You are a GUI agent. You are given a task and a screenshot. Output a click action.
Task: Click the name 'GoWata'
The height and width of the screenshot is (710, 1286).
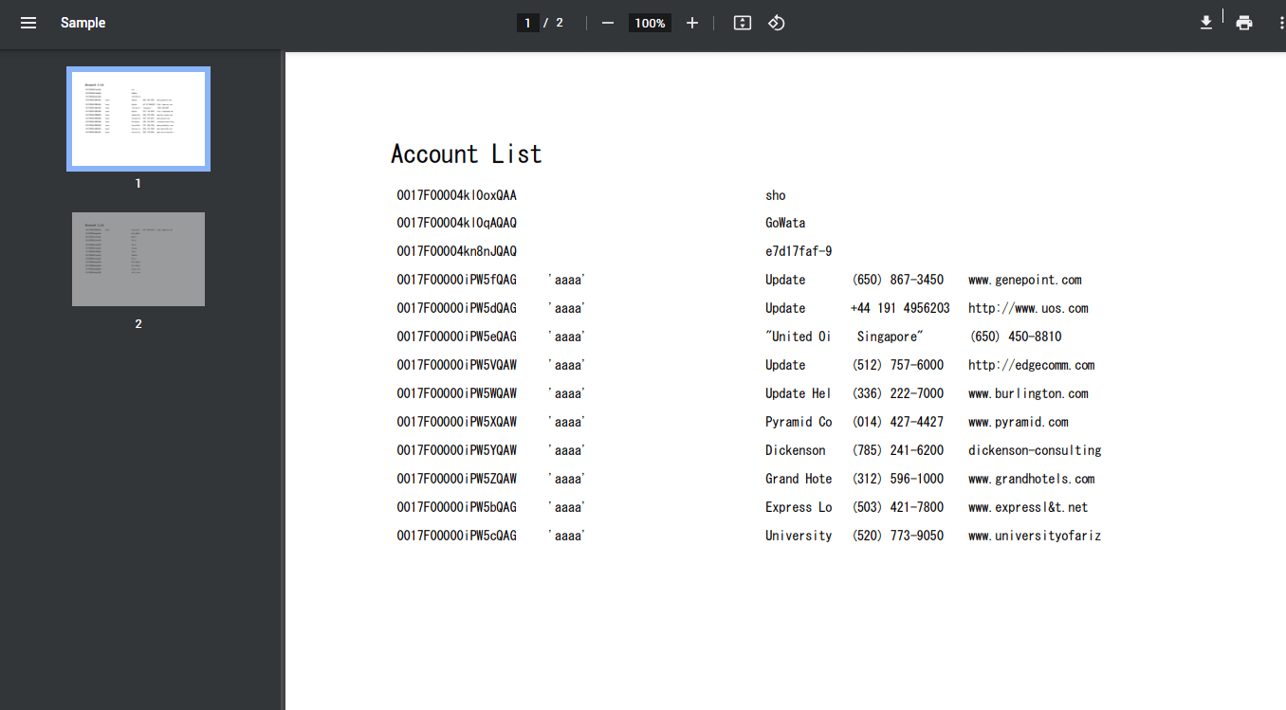785,223
